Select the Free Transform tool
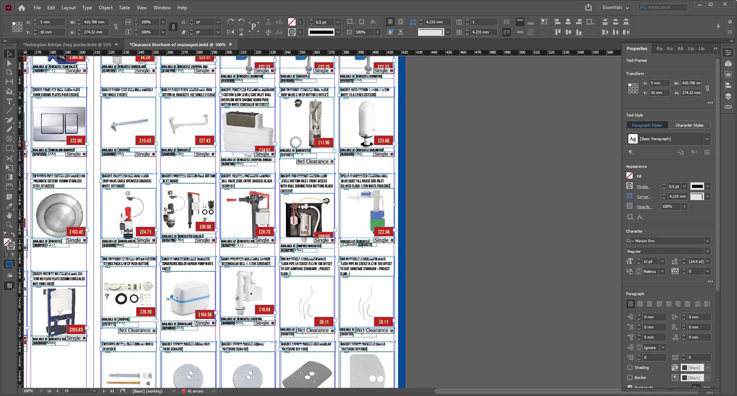The width and height of the screenshot is (737, 396). pyautogui.click(x=9, y=168)
